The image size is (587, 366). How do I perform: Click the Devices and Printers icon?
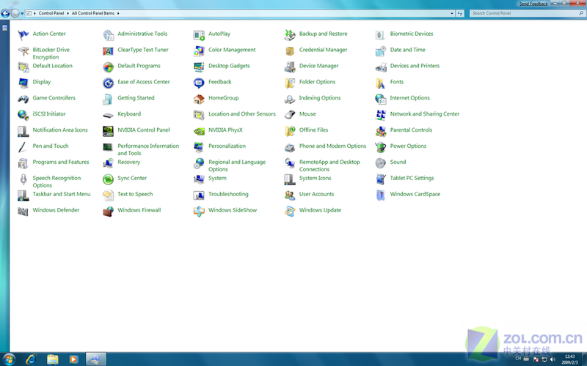pos(380,67)
